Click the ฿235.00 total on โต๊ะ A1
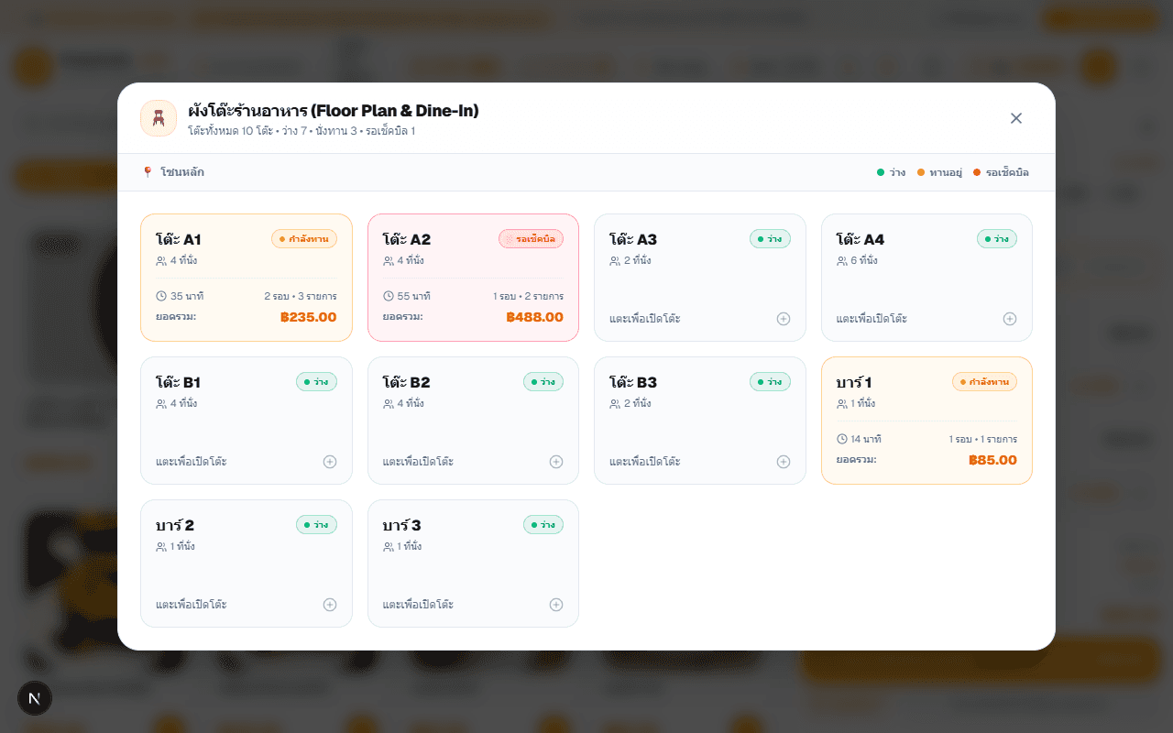Viewport: 1173px width, 733px height. (308, 317)
